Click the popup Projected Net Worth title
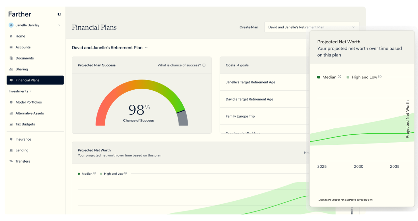Image resolution: width=418 pixels, height=221 pixels. (339, 42)
